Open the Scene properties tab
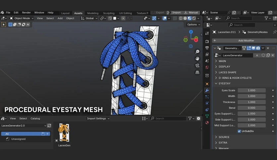 tap(207, 61)
